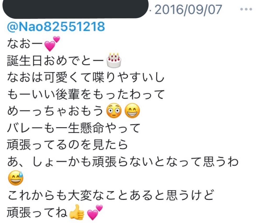Click the sweat smile emoji

[16, 178]
